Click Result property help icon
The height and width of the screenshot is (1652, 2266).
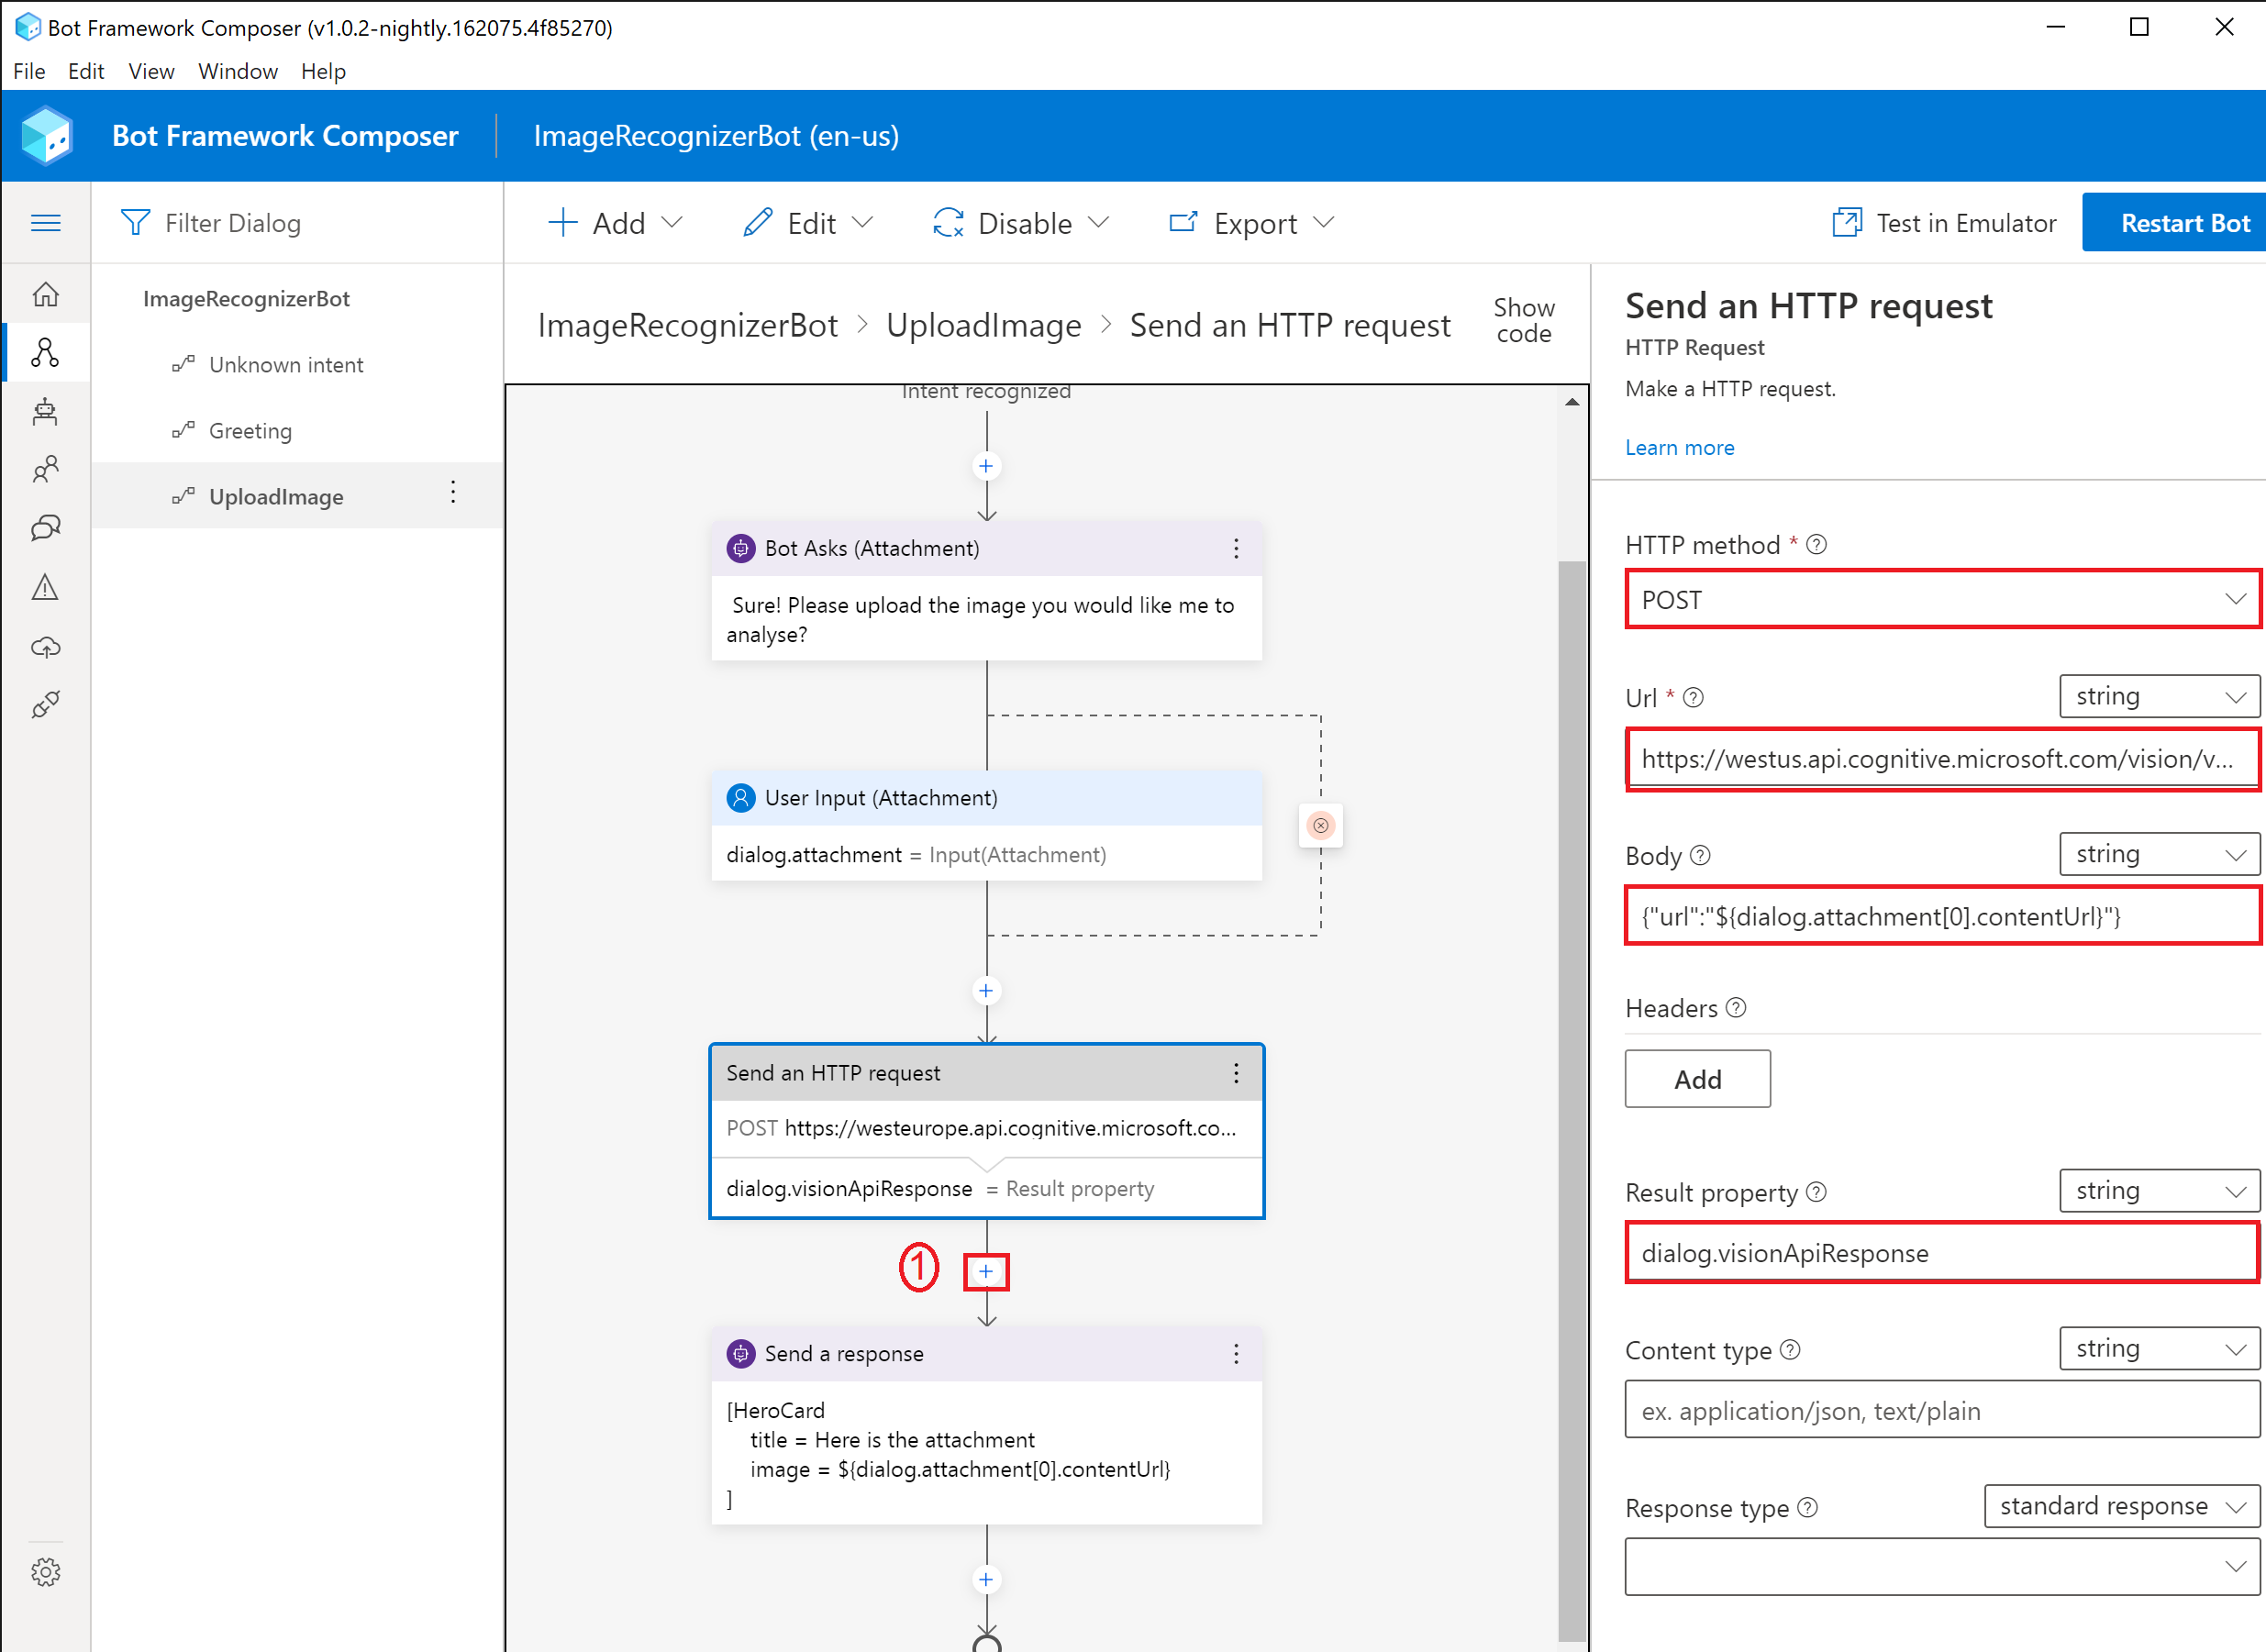(1817, 1192)
